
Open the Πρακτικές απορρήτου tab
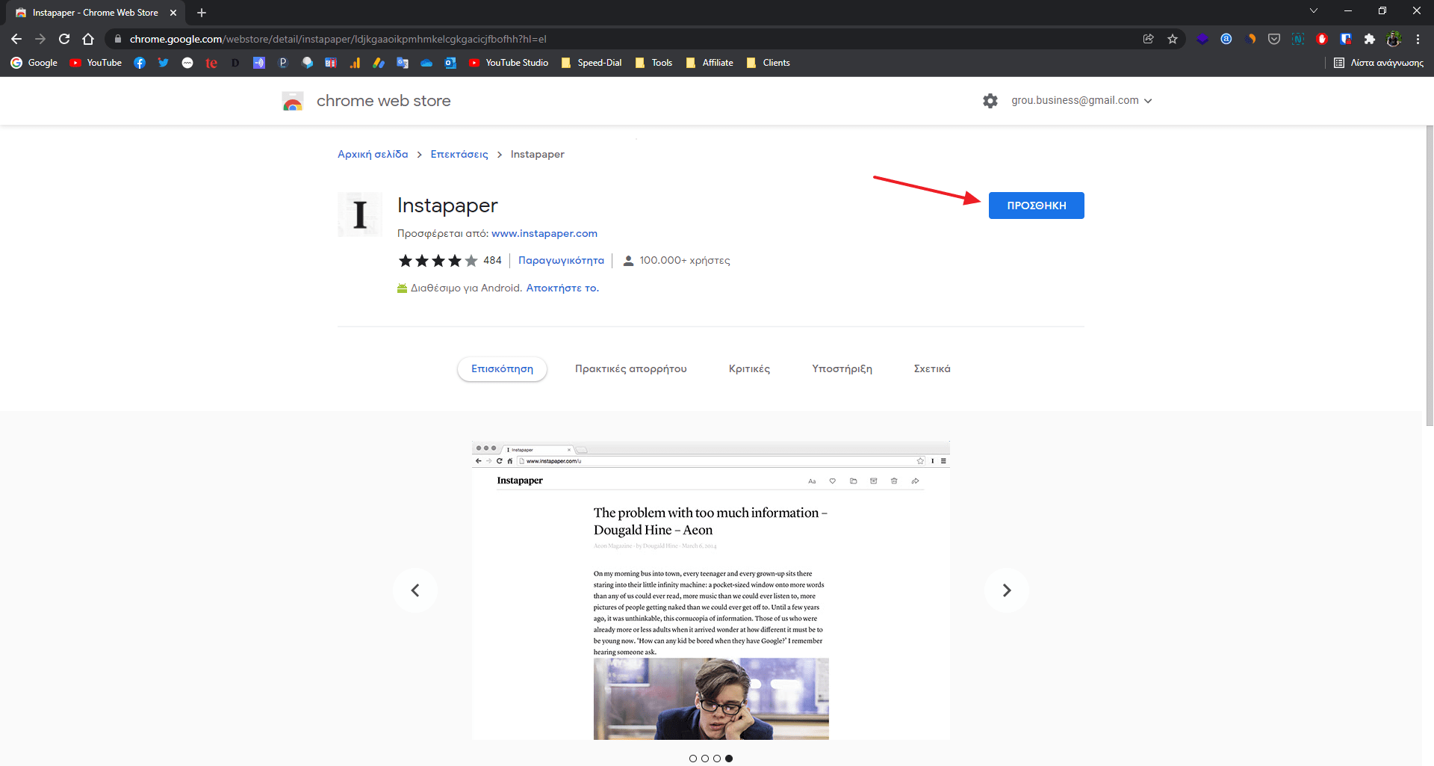coord(630,369)
